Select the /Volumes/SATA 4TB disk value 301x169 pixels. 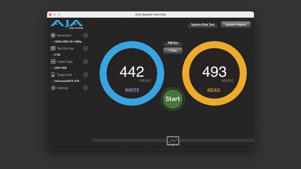pyautogui.click(x=67, y=81)
